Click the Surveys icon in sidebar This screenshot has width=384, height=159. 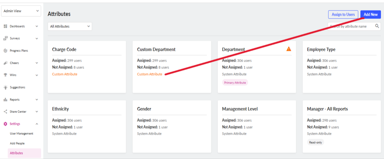click(x=5, y=38)
